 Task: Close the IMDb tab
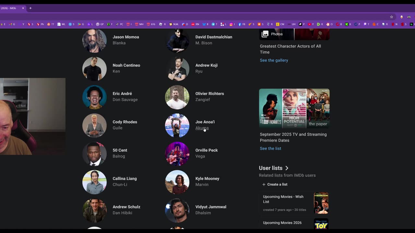(23, 8)
